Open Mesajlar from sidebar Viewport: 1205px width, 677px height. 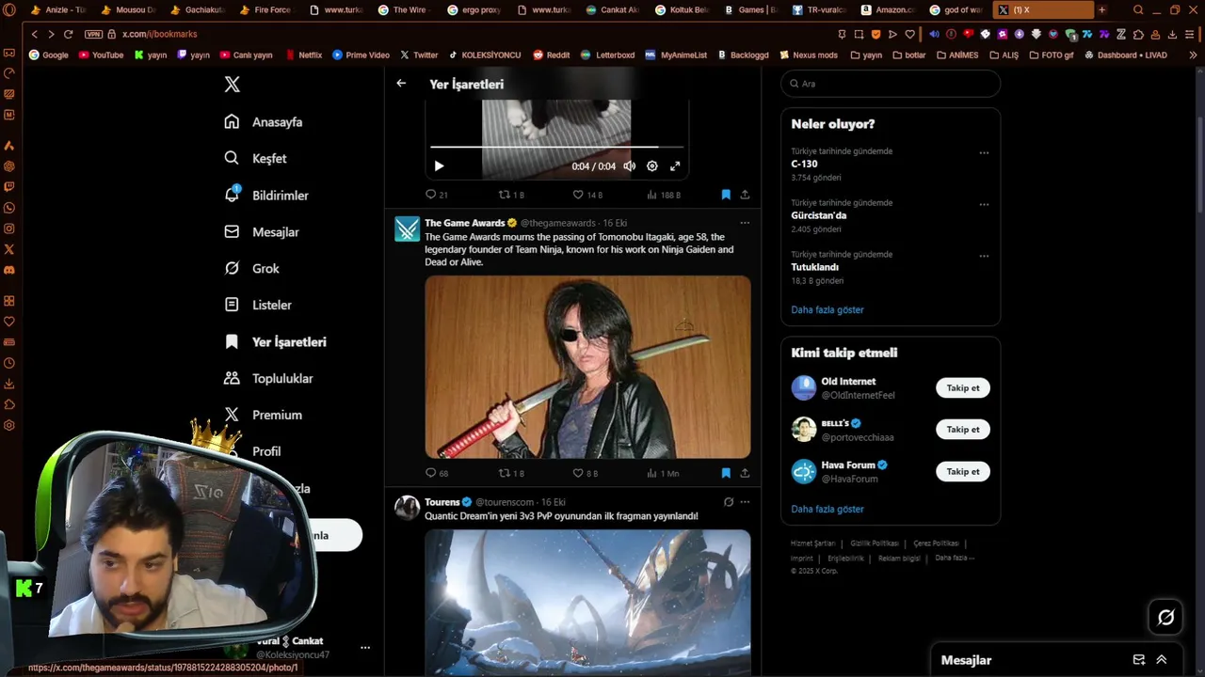(262, 232)
